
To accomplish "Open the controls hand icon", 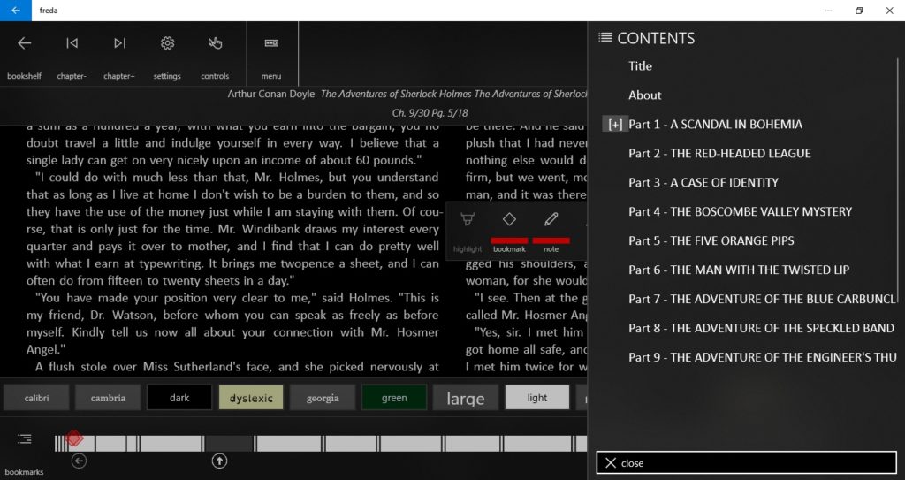I will (216, 43).
